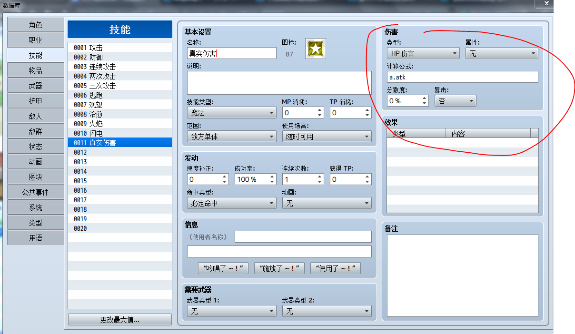Open damage 类型 dropdown showing HP 伤害
Image resolution: width=575 pixels, height=334 pixels.
coord(423,53)
